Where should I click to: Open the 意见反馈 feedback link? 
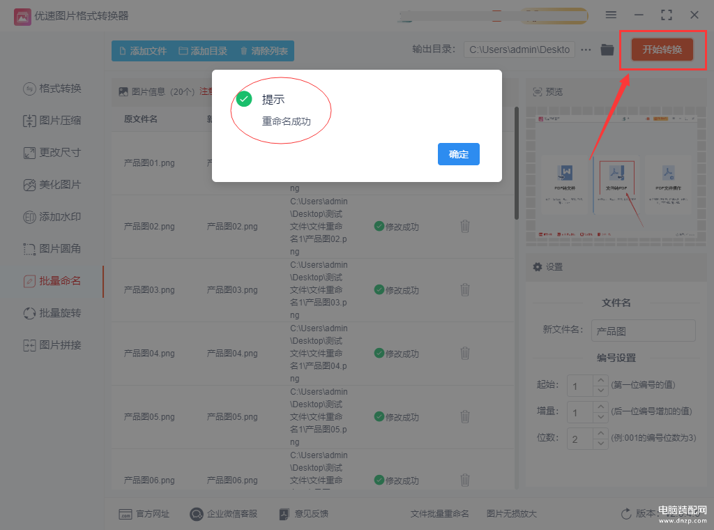(x=304, y=514)
